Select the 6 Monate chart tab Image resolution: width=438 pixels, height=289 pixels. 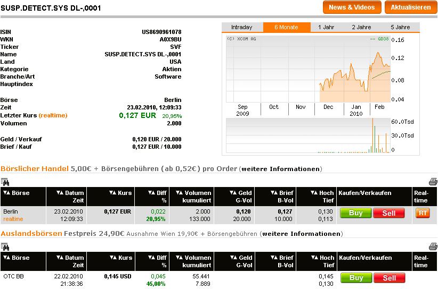(x=286, y=27)
